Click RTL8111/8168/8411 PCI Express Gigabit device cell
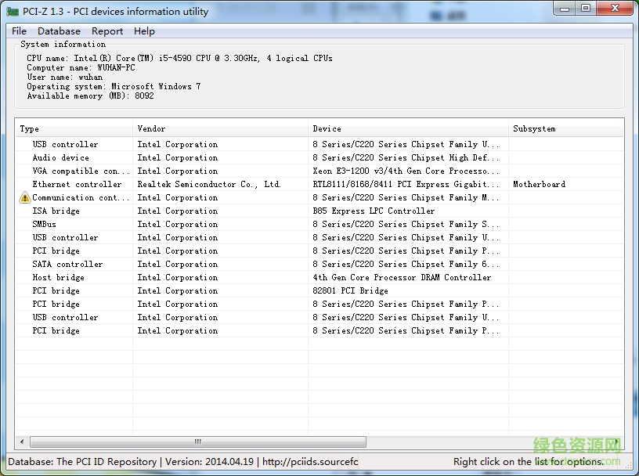This screenshot has width=639, height=476. 406,184
